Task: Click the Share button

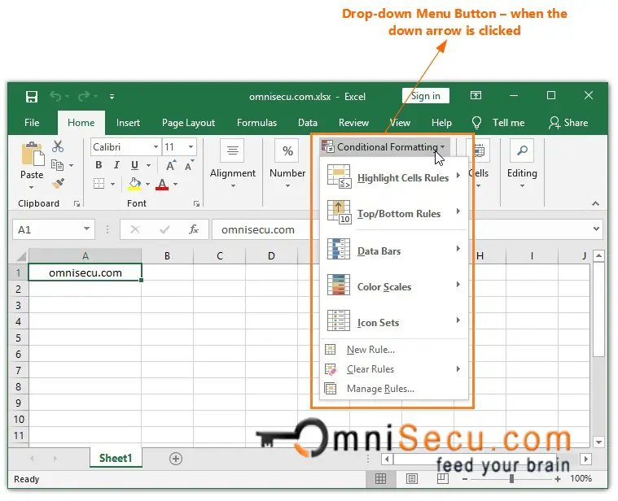Action: (x=568, y=123)
